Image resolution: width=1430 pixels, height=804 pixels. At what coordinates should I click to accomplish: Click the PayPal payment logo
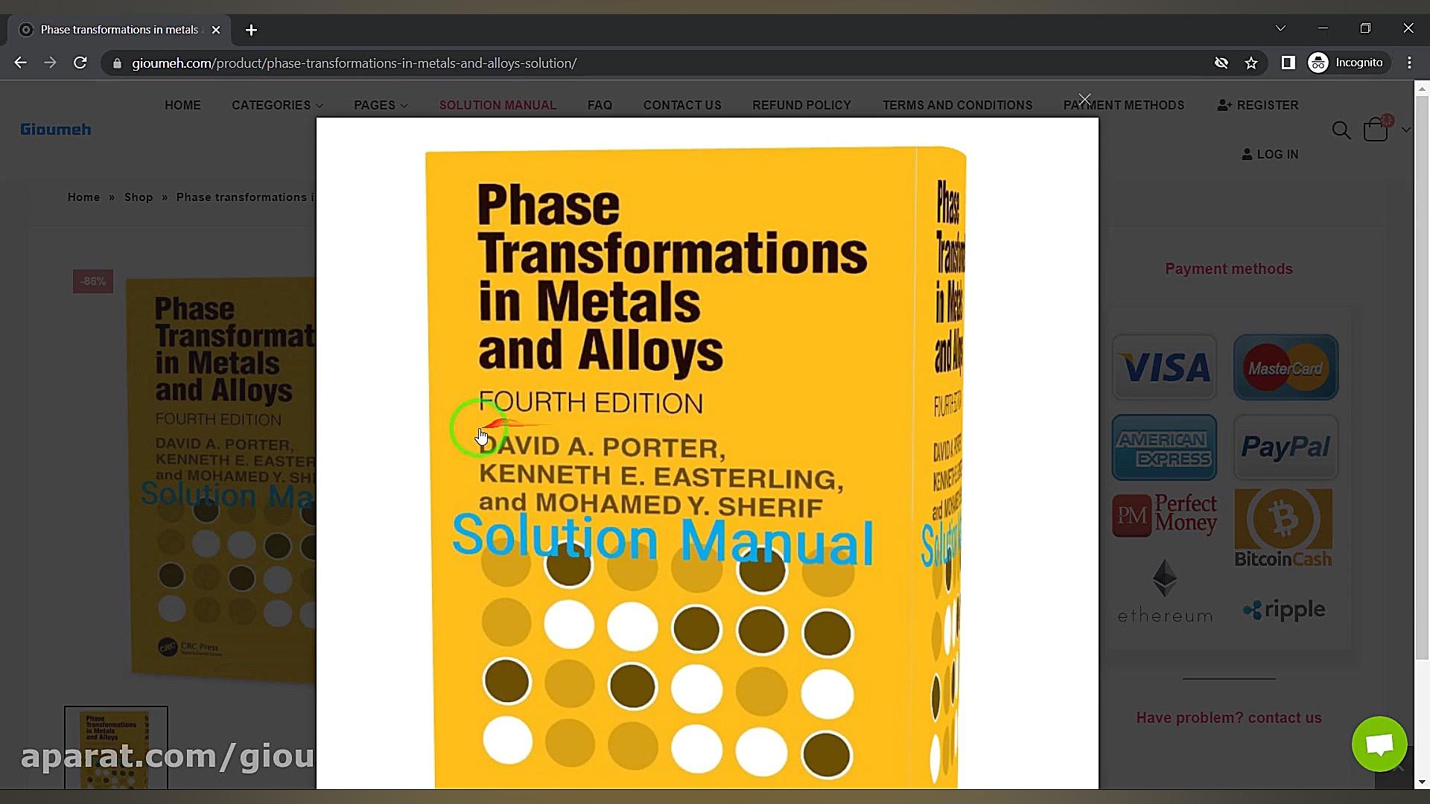pos(1286,447)
